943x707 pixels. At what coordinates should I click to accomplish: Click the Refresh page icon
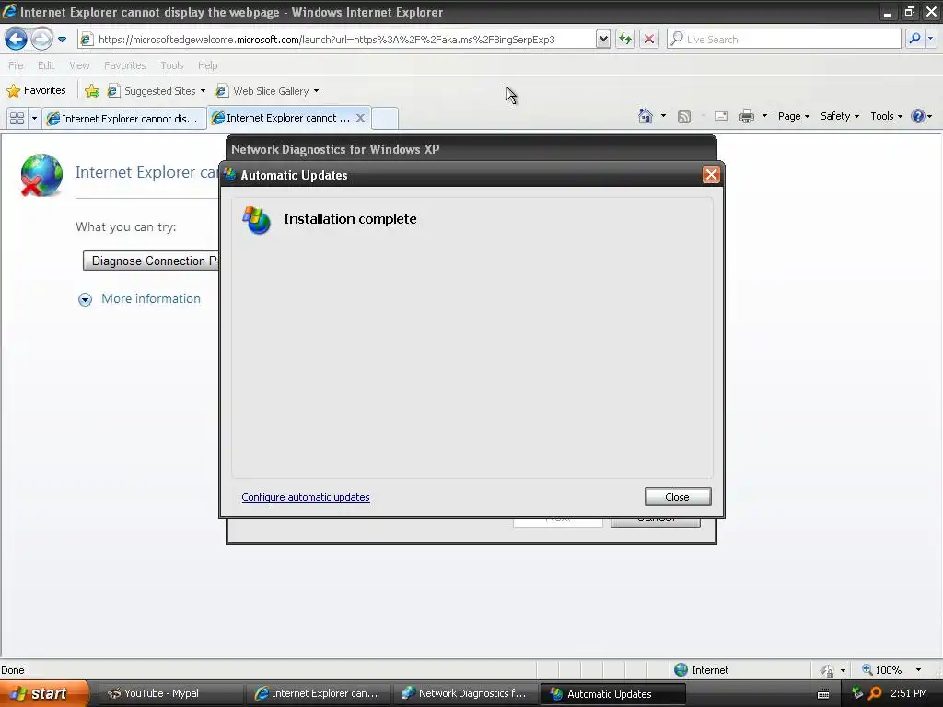625,40
